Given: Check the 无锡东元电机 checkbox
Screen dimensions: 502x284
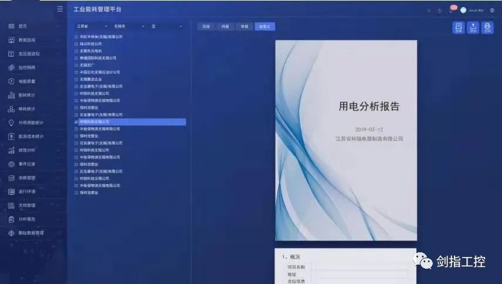Looking at the screenshot, I should [x=76, y=51].
